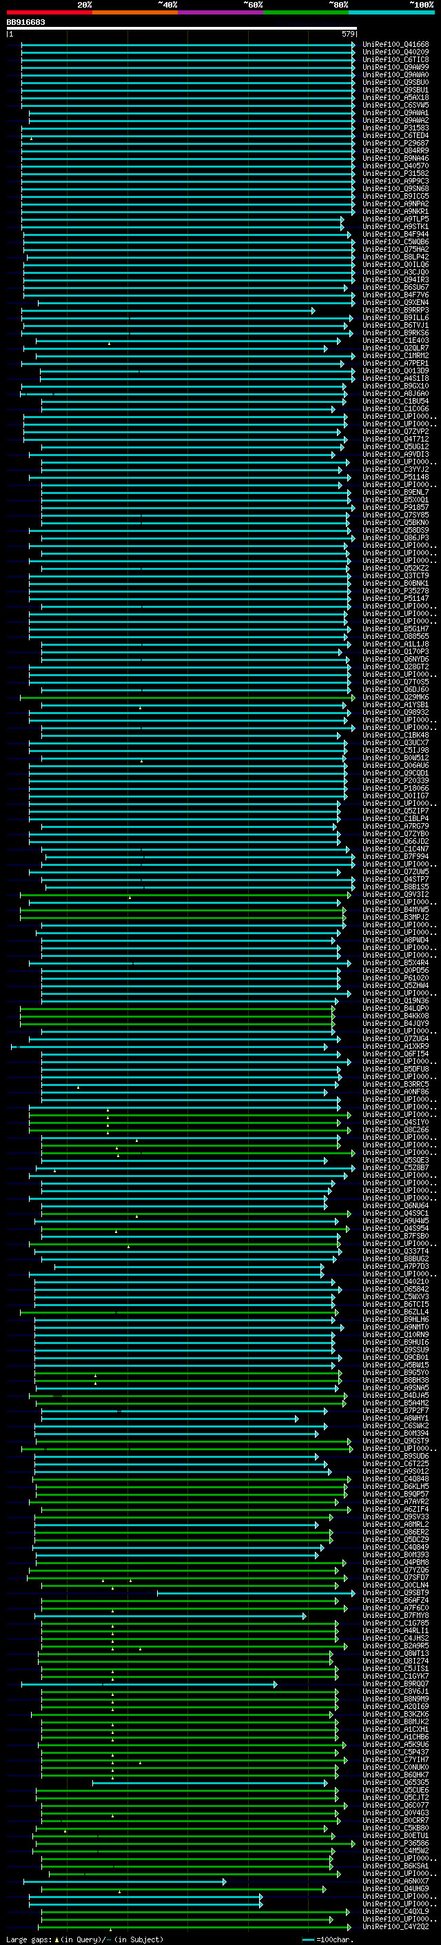441x1945 pixels.
Task: Open hit UniRef100_Q9AW99
Action: pyautogui.click(x=396, y=67)
